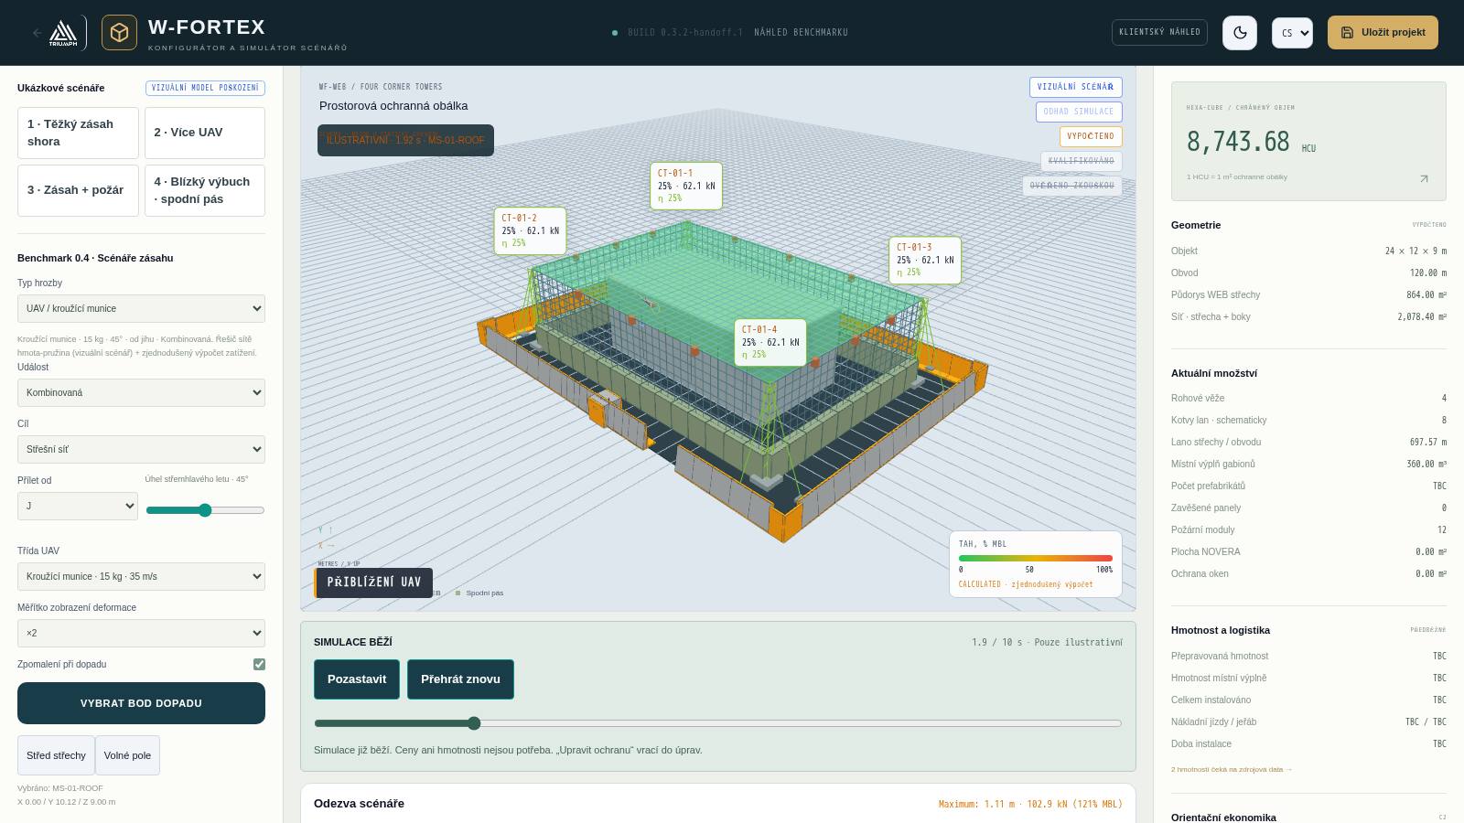Click Klientský náhled button

coord(1159,32)
